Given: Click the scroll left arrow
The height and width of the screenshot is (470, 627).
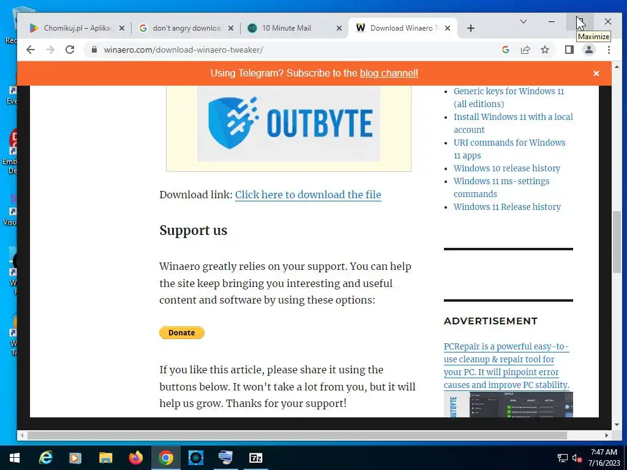Looking at the screenshot, I should coord(22,435).
